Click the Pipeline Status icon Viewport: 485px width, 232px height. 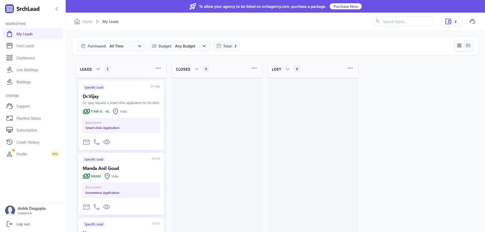(x=10, y=118)
